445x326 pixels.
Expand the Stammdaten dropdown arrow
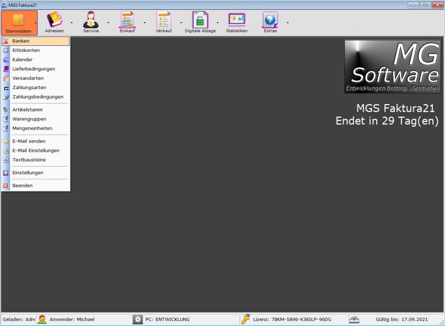(x=36, y=23)
